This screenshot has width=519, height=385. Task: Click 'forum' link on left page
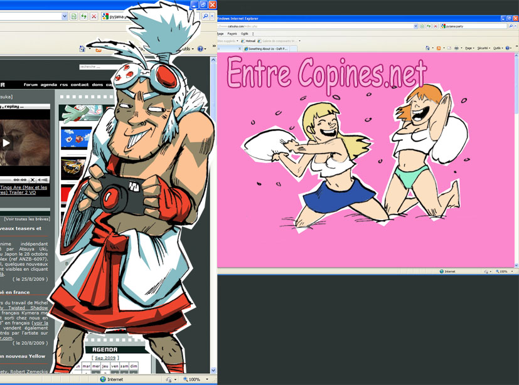[31, 85]
